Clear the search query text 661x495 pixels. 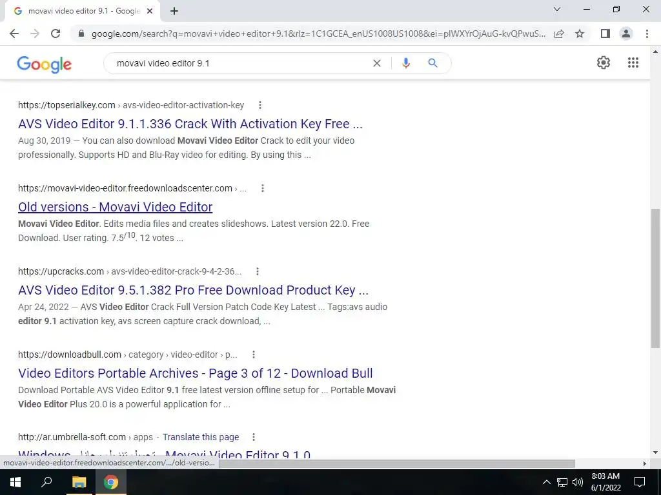point(377,63)
